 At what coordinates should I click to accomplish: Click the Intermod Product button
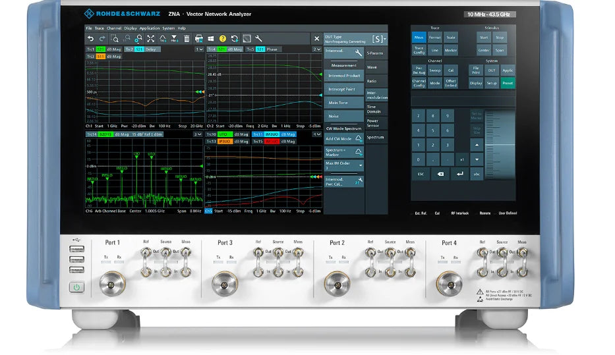pos(343,76)
